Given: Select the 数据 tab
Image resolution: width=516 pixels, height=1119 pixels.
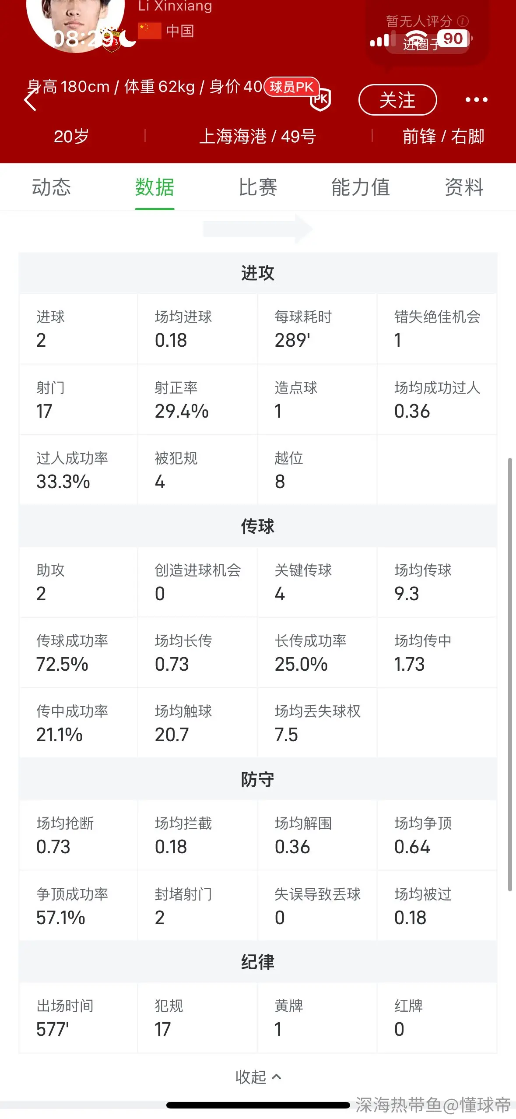Looking at the screenshot, I should 154,187.
